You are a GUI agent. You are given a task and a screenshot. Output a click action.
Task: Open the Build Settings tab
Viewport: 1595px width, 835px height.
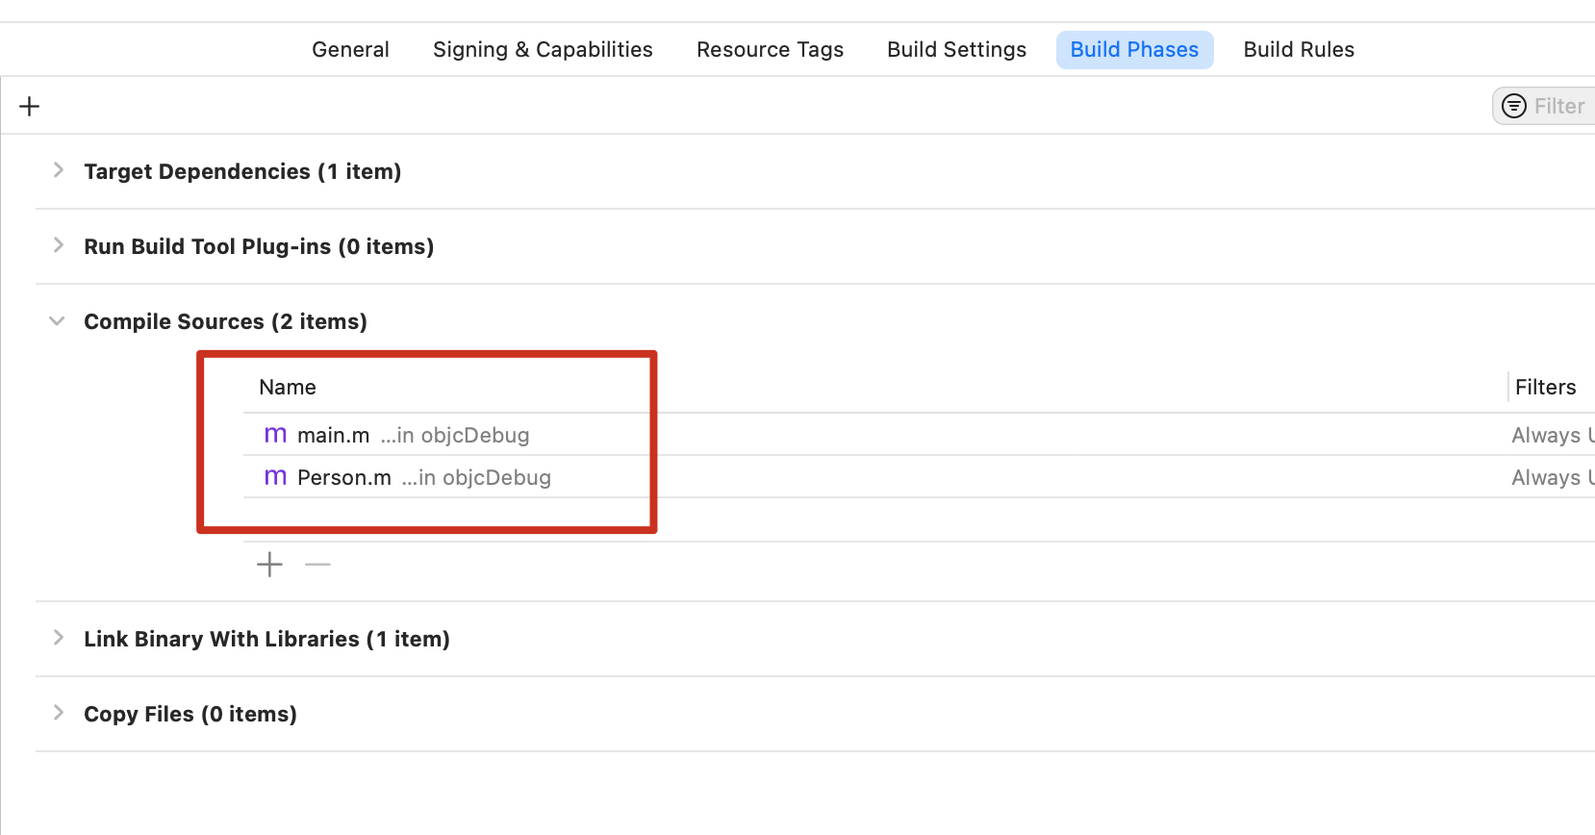pos(956,50)
